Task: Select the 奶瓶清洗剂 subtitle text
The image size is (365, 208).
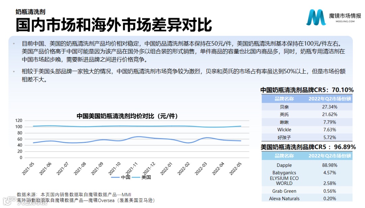Action: [30, 11]
